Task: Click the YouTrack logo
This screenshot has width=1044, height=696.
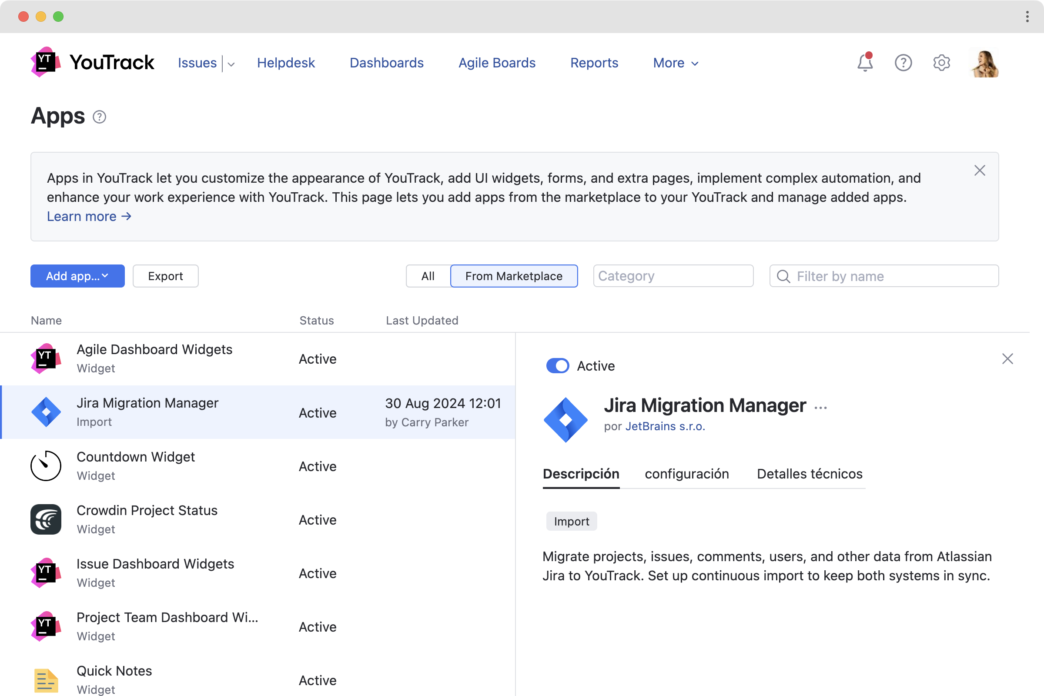Action: [x=92, y=62]
